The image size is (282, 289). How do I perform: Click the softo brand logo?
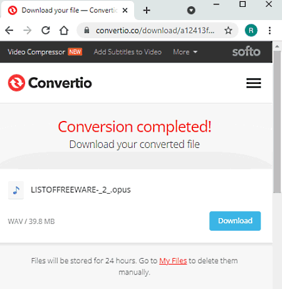click(246, 51)
